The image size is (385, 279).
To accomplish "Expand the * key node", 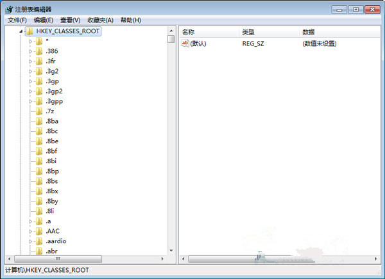I will (x=30, y=42).
